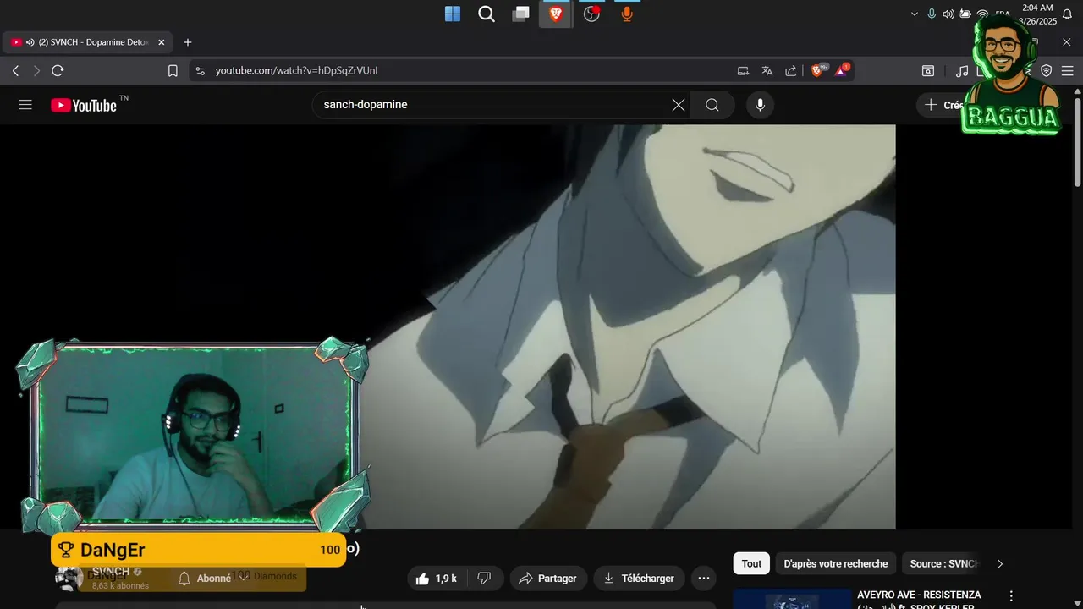Click the Télécharger download button
The image size is (1083, 609).
pos(639,579)
